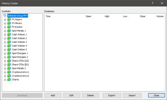Sort by the Low column header
167x100 pixels.
click(120, 16)
